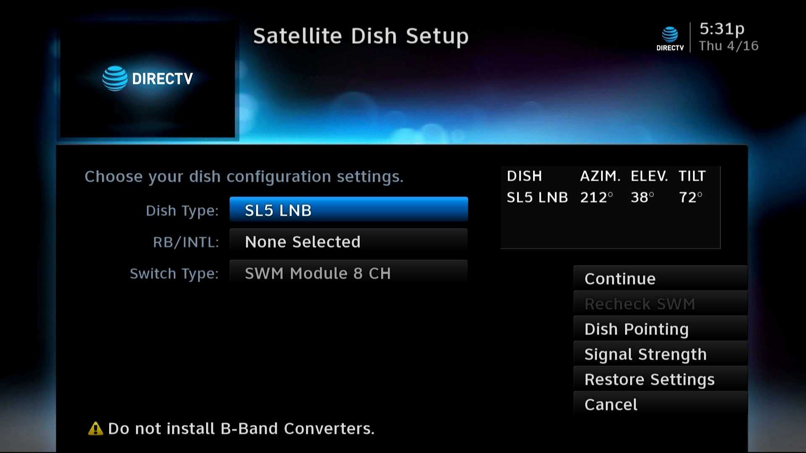Open the Dish Pointing screen
The height and width of the screenshot is (453, 806).
(659, 329)
